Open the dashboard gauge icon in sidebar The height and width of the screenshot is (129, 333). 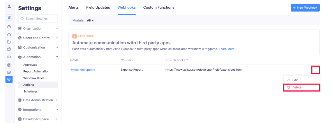(x=9, y=27)
